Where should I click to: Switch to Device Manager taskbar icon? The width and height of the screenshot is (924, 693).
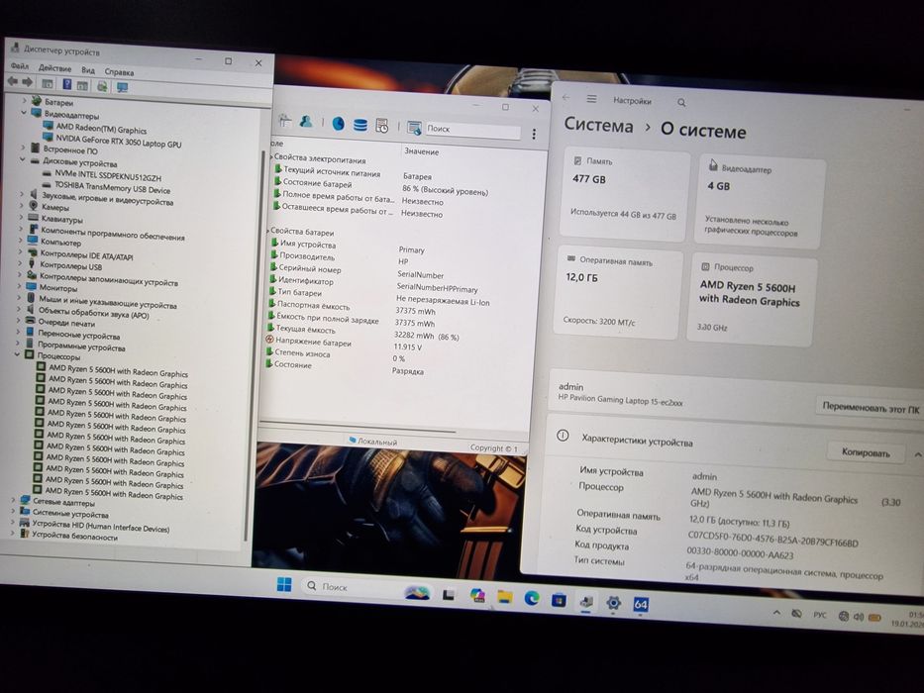click(x=585, y=602)
